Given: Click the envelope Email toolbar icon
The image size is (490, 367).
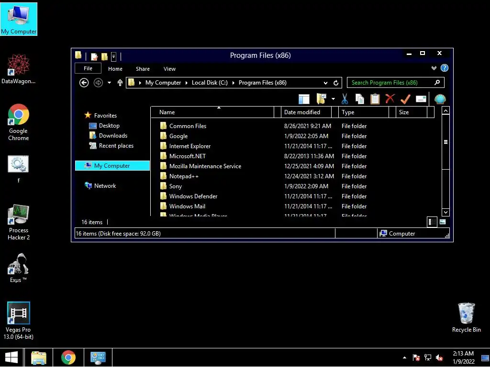Looking at the screenshot, I should pyautogui.click(x=421, y=99).
